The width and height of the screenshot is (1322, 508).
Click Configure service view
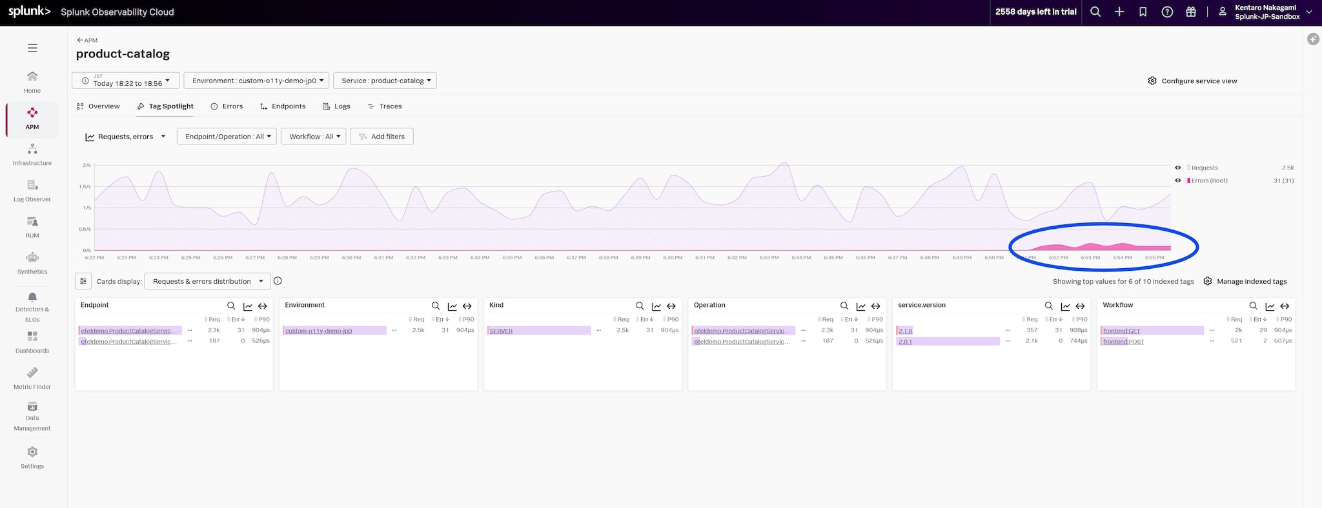(1192, 81)
